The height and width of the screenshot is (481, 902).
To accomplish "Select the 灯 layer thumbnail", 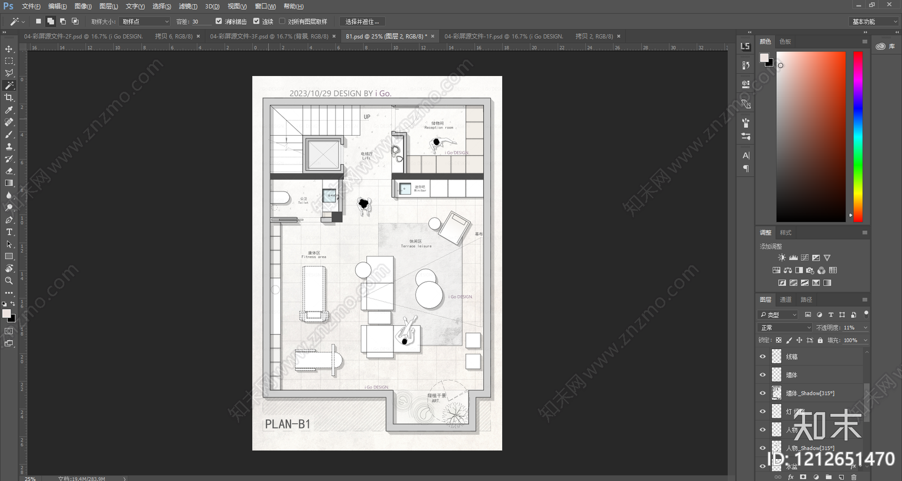I will pyautogui.click(x=777, y=411).
